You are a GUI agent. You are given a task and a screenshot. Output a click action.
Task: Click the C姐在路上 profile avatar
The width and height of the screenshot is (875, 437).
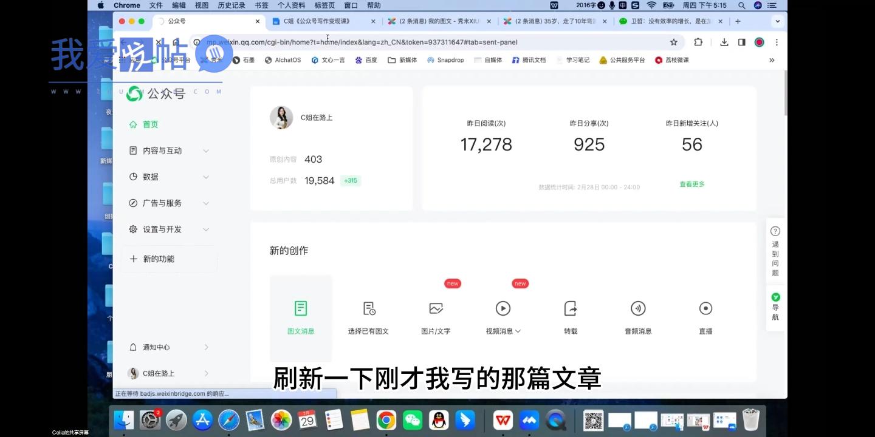pyautogui.click(x=281, y=118)
